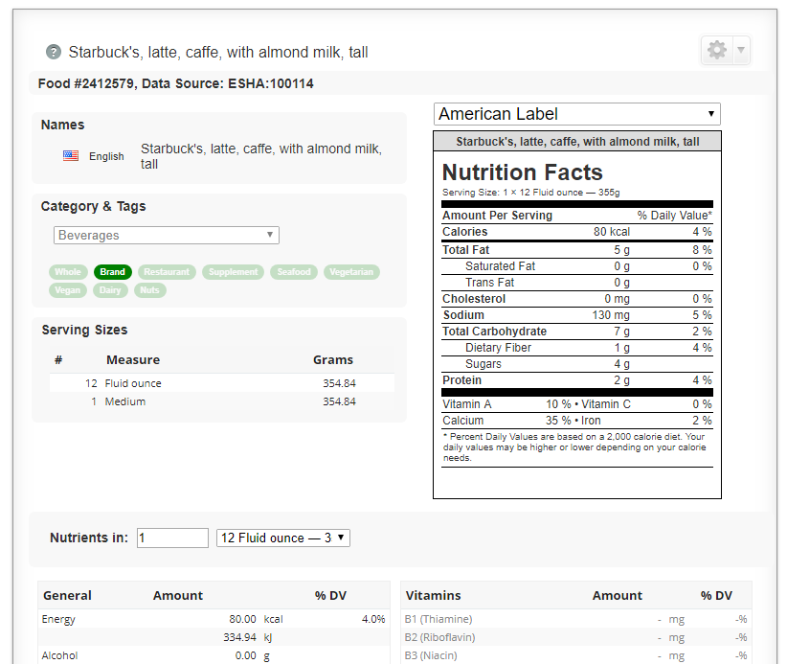
Task: Open the 12 Fluid ounce unit dropdown
Action: pyautogui.click(x=283, y=538)
